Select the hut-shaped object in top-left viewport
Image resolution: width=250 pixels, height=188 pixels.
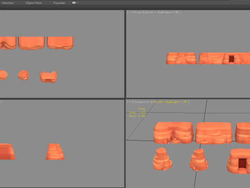tap(48, 77)
